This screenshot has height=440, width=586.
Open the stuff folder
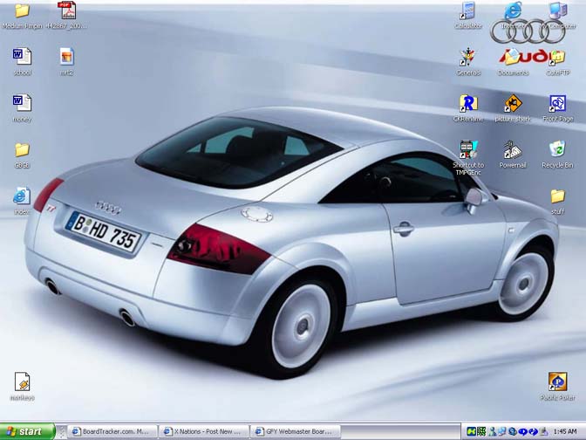(x=557, y=196)
